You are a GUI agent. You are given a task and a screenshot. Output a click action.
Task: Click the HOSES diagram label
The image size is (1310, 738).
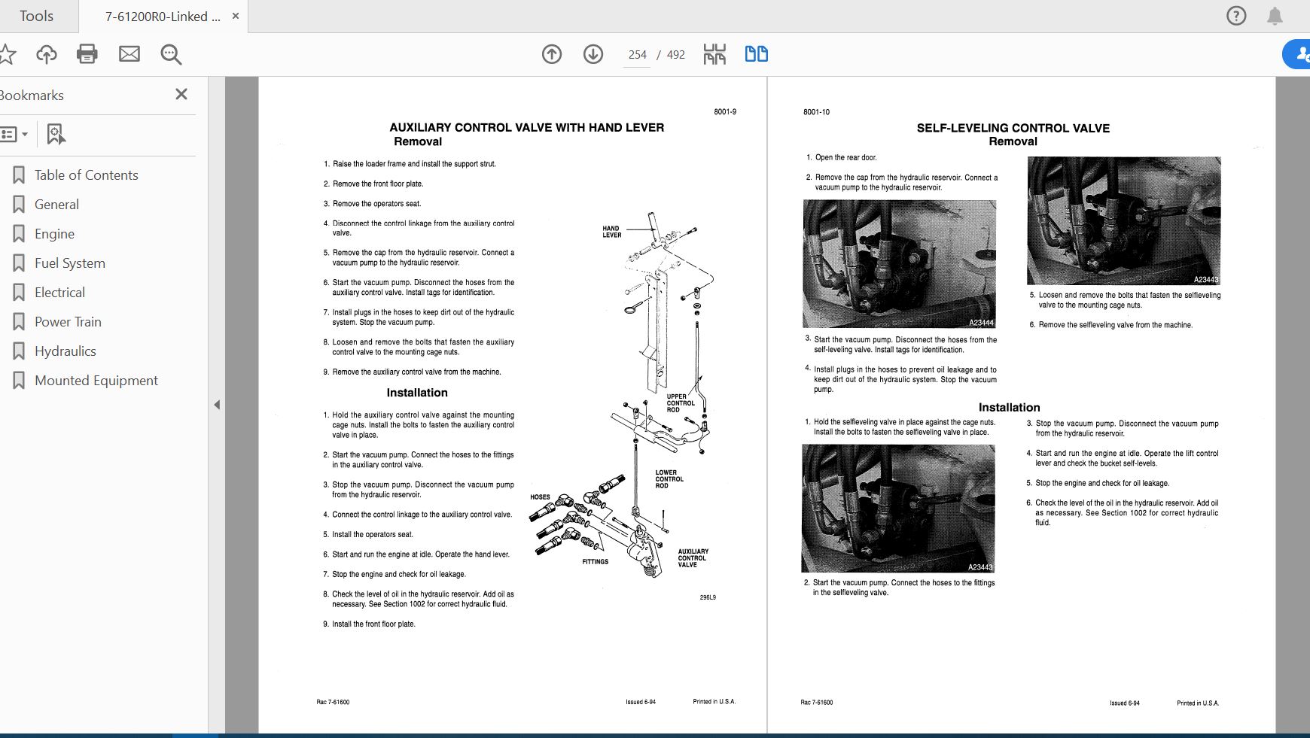pos(540,497)
